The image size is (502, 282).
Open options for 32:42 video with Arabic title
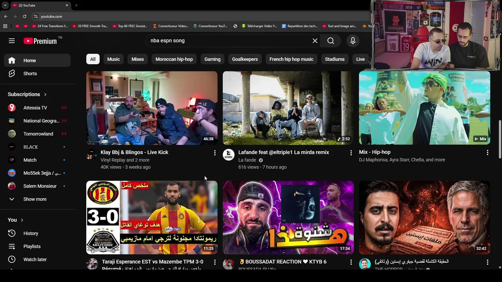(x=487, y=262)
